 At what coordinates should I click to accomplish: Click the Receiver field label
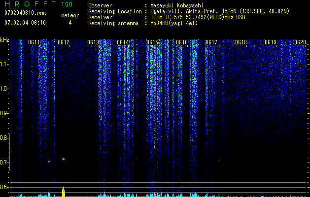100,17
